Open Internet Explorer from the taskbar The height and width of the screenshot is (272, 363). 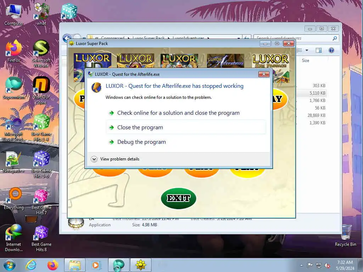point(31,265)
